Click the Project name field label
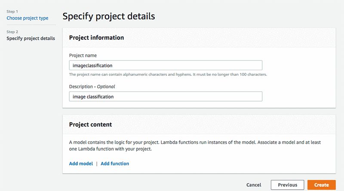The width and height of the screenshot is (344, 191). 83,55
